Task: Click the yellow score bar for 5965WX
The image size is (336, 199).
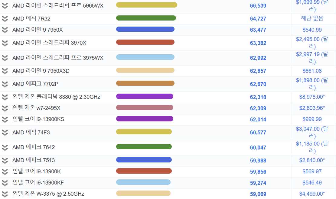Action: pos(147,5)
